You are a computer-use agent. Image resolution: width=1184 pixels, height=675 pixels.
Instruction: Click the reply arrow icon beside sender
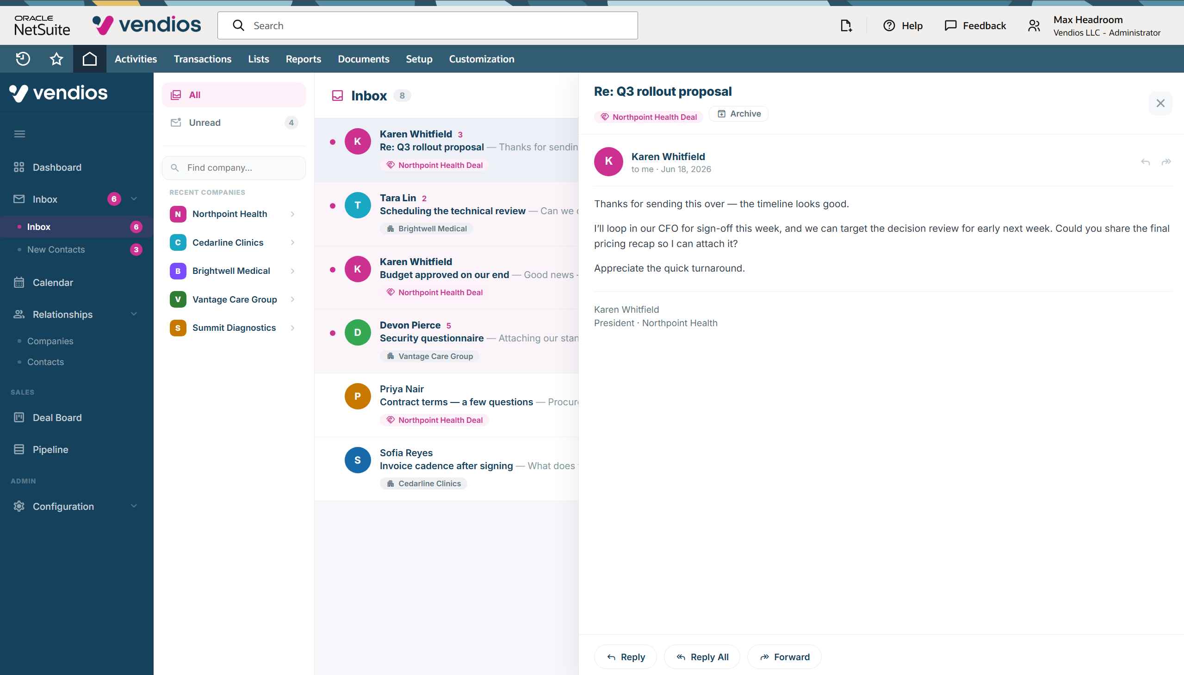(x=1145, y=162)
